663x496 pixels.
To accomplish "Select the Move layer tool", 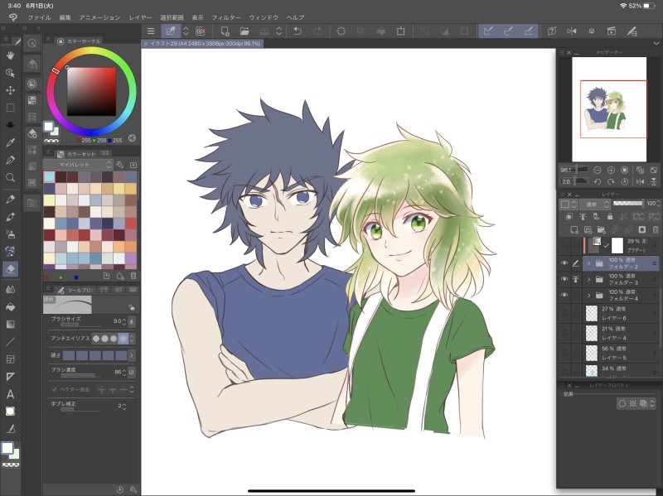I will [10, 90].
